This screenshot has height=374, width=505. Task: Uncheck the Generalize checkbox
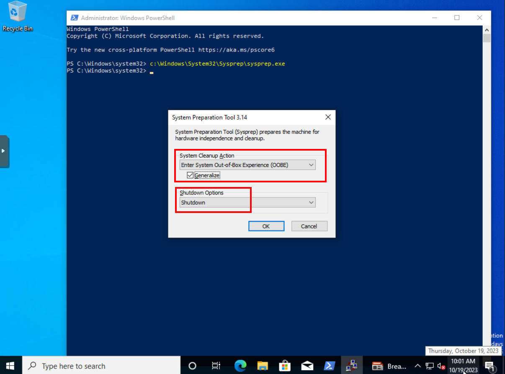pyautogui.click(x=191, y=175)
